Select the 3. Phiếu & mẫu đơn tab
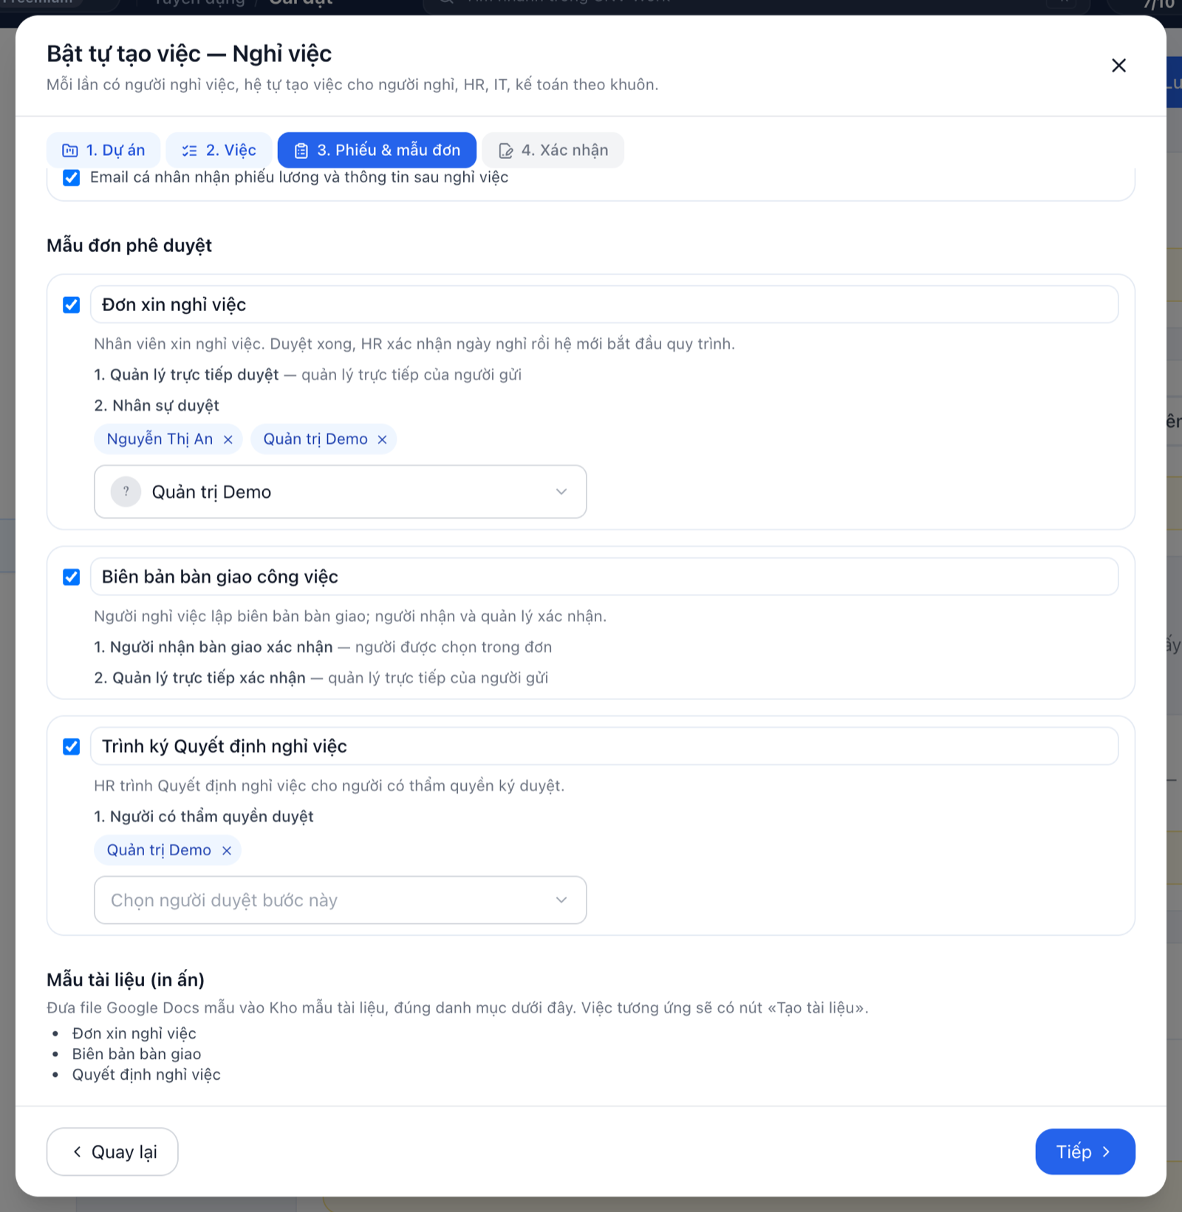The width and height of the screenshot is (1182, 1212). pyautogui.click(x=377, y=150)
